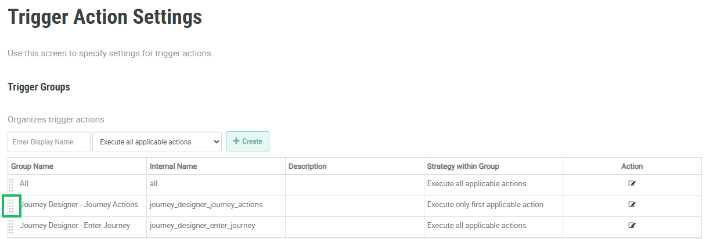
Task: Click the 'Execute only first applicable action' cell
Action: pos(485,205)
